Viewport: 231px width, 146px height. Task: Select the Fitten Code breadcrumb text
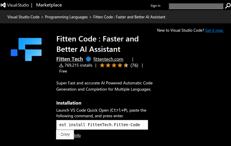[129, 17]
